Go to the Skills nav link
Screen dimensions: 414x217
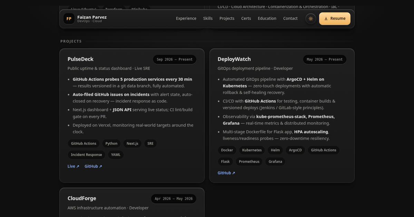click(208, 19)
